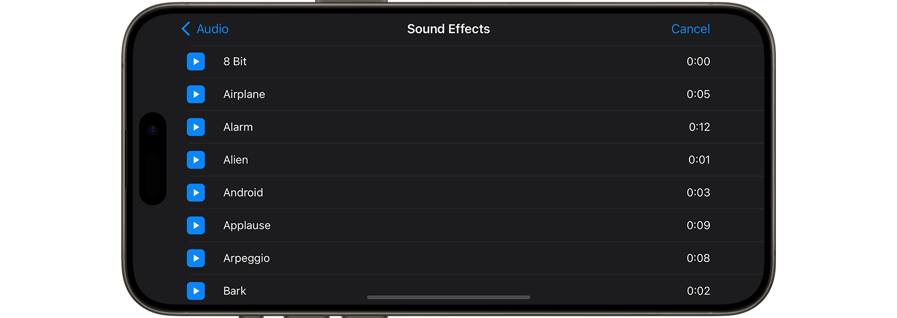This screenshot has width=897, height=318.
Task: Choose the Alien sound effect label
Action: [x=235, y=160]
